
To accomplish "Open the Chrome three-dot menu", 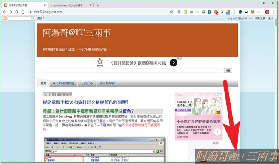I will pos(273,12).
